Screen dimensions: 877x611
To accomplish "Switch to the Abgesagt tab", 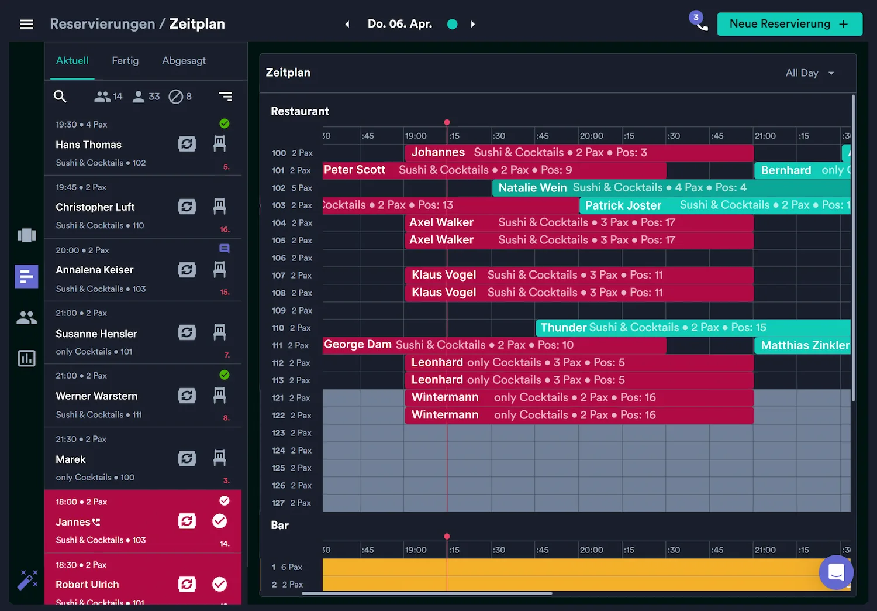I will 184,61.
